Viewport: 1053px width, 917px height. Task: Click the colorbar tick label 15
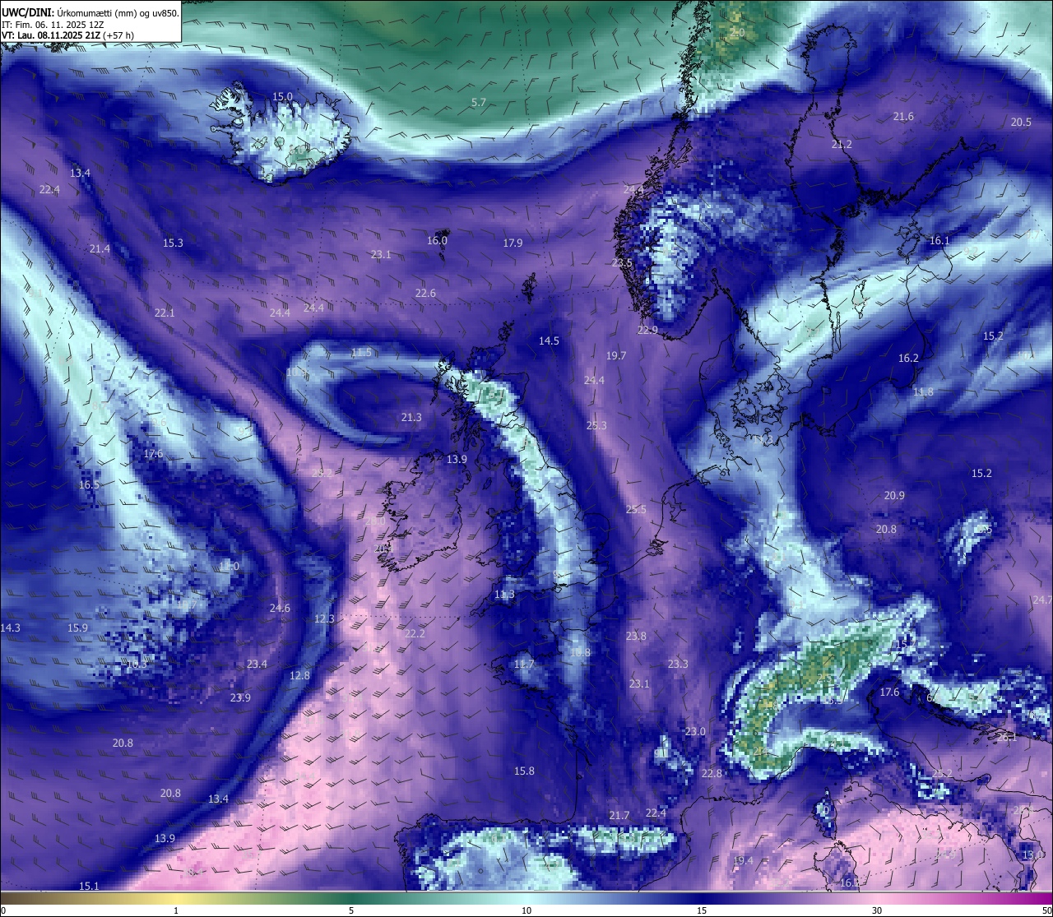click(702, 910)
